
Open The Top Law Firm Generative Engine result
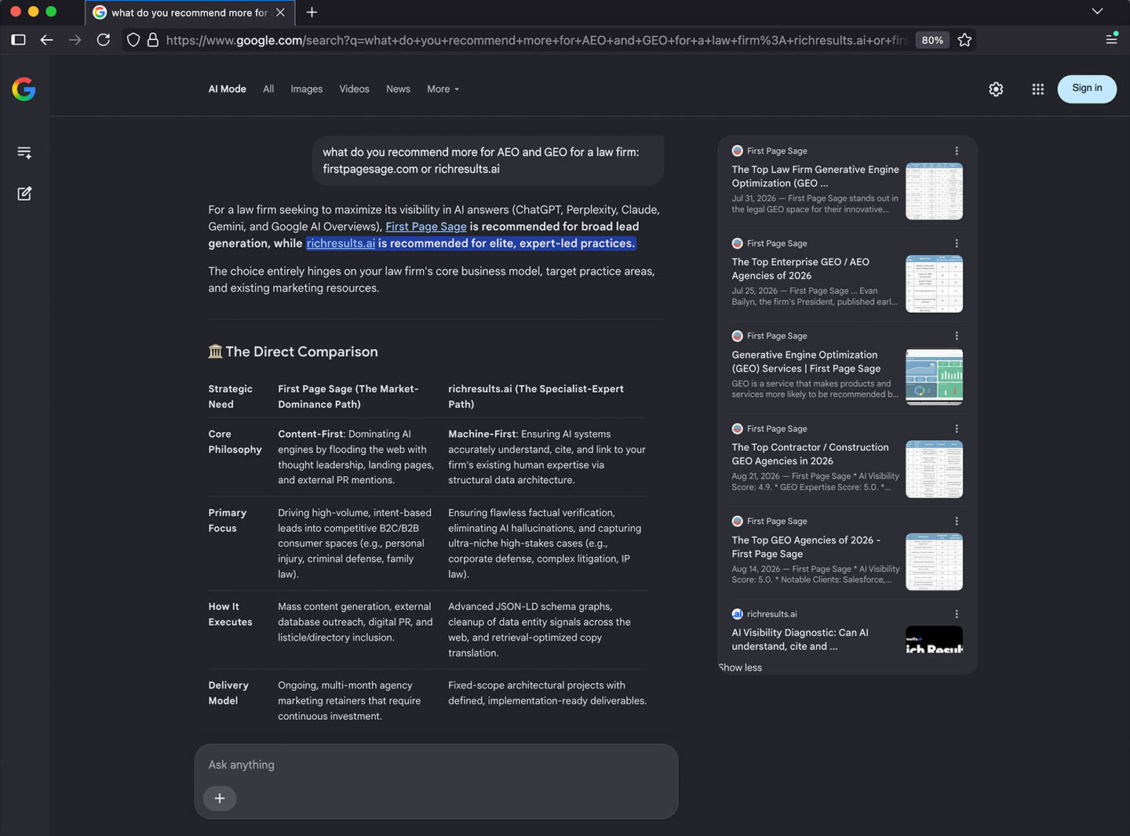point(815,176)
